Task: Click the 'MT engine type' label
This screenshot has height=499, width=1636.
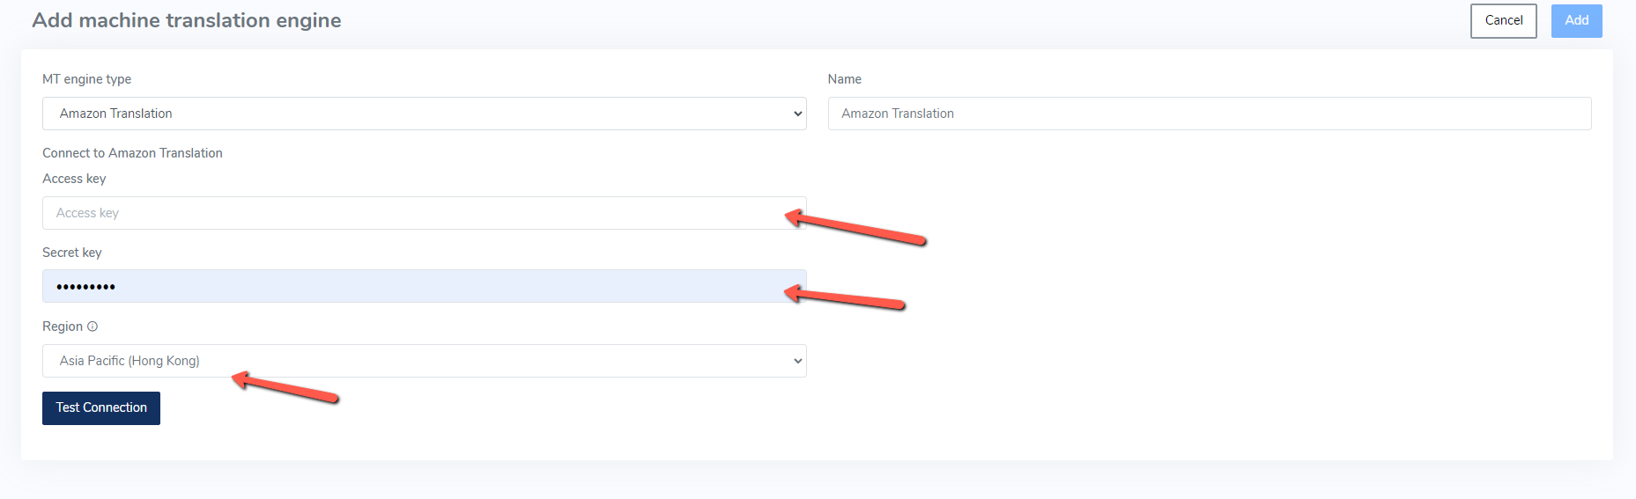Action: (x=86, y=79)
